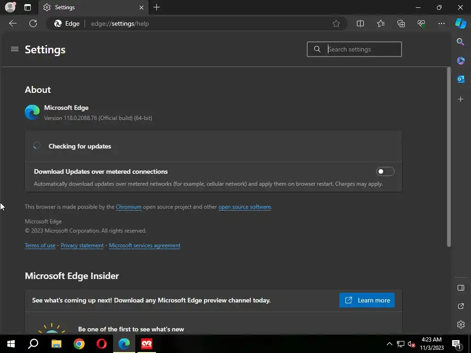This screenshot has width=471, height=353.
Task: Click the Checking for updates text
Action: [80, 146]
